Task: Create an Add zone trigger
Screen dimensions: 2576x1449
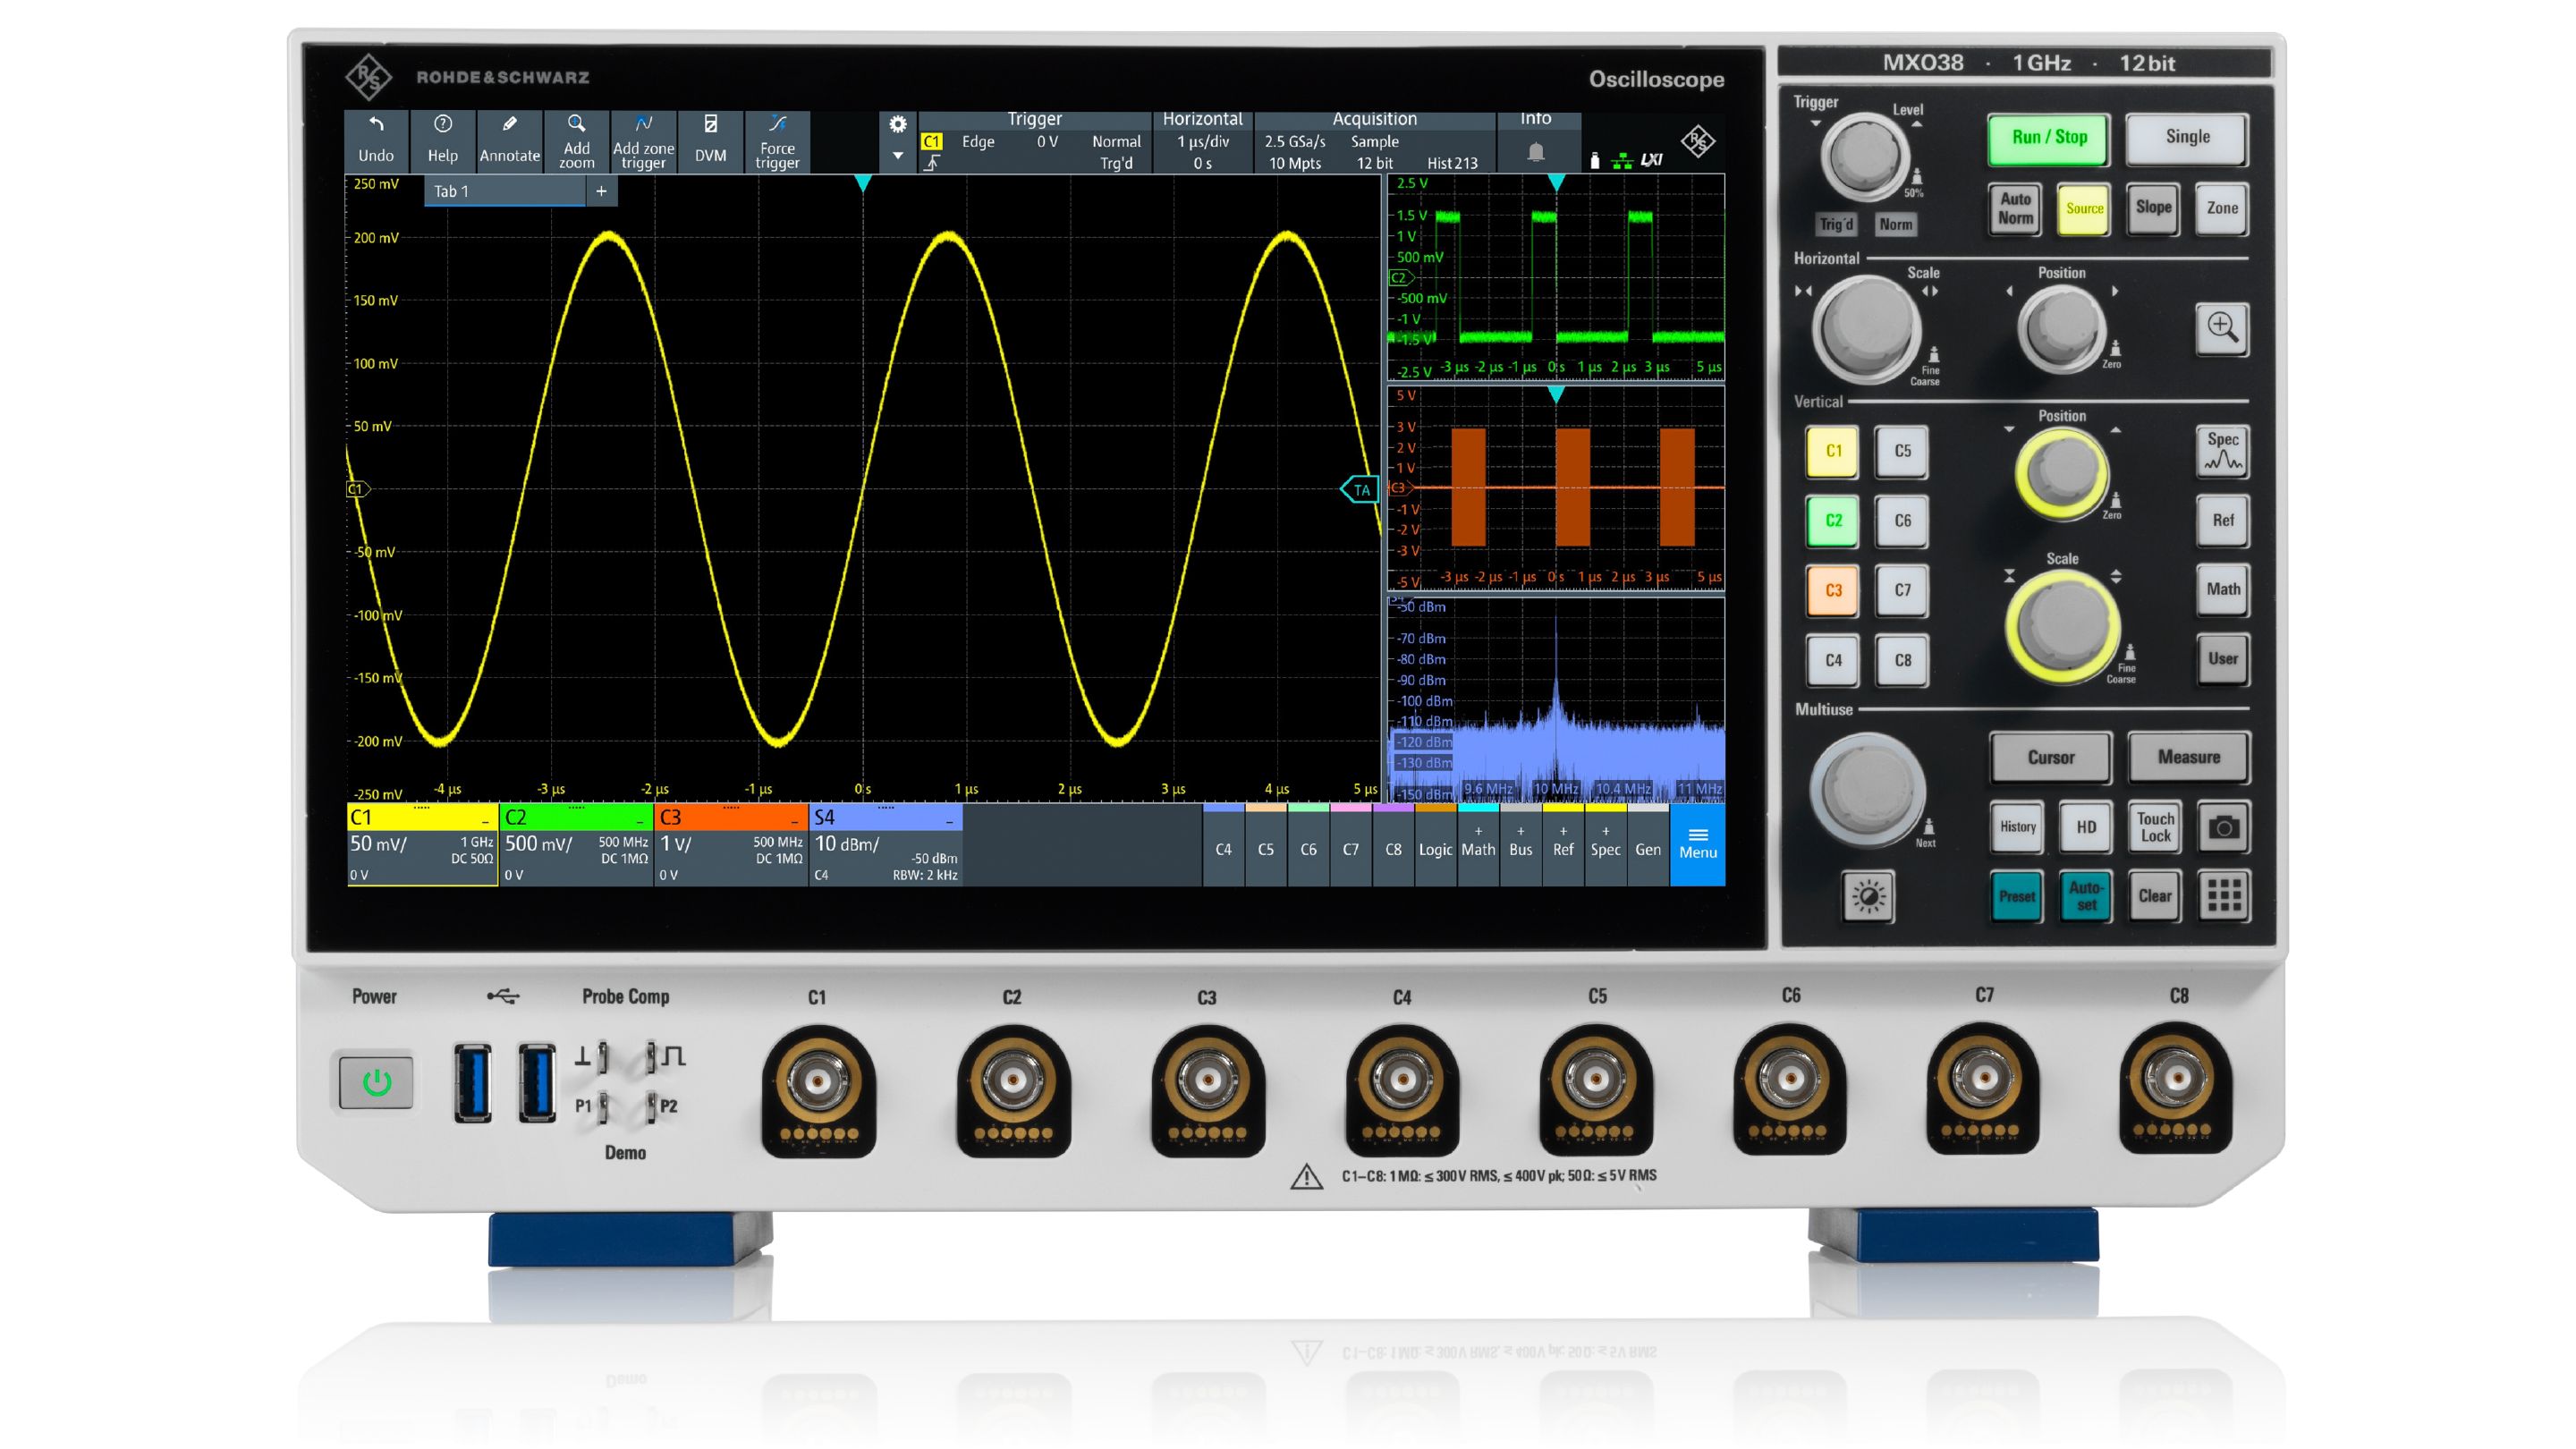Action: tap(644, 140)
